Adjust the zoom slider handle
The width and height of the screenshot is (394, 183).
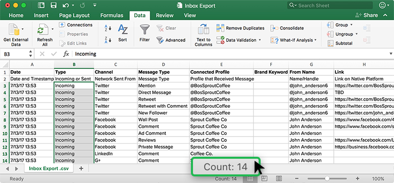click(327, 179)
